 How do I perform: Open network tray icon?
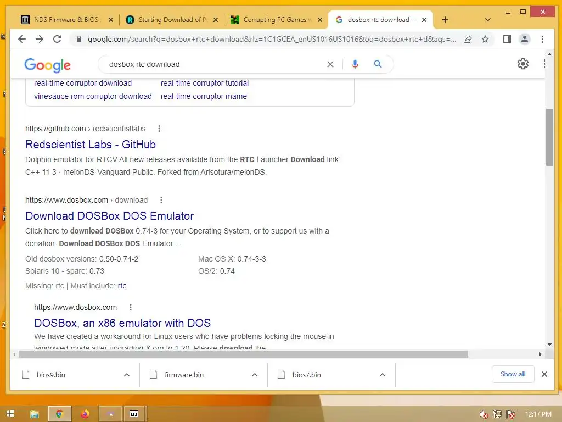497,414
